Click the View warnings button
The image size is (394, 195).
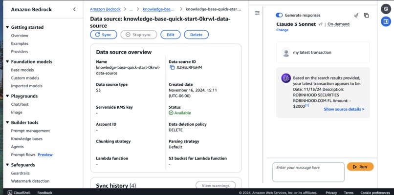pos(216,185)
